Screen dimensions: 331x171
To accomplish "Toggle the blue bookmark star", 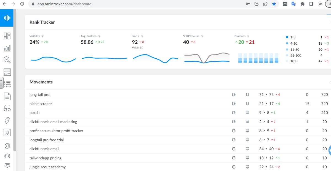I will pyautogui.click(x=274, y=4).
